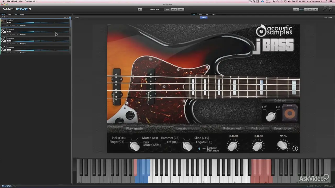
Task: Open the File menu
Action: click(21, 1)
